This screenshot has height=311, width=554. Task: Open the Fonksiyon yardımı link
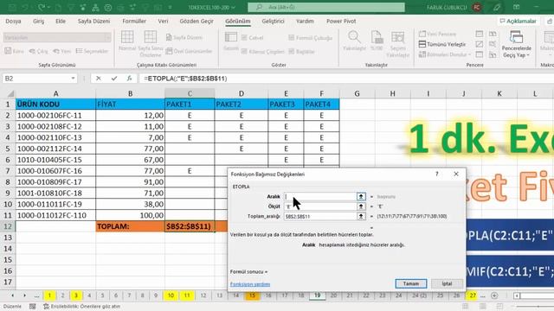250,284
